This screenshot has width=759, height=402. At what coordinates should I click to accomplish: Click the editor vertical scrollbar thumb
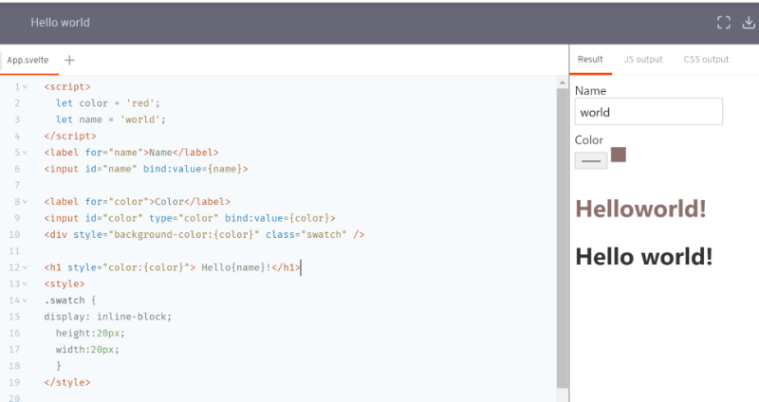coord(562,238)
